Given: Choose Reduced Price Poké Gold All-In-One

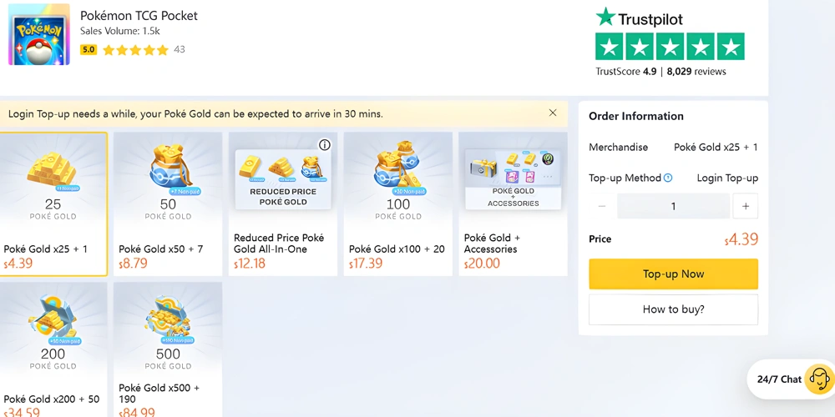Looking at the screenshot, I should pos(283,203).
